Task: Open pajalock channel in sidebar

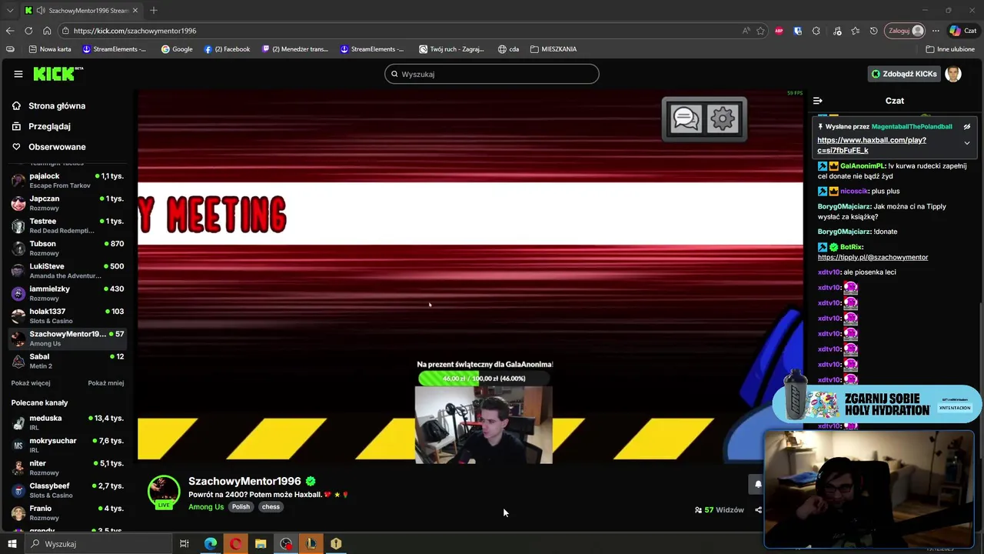Action: coord(68,181)
